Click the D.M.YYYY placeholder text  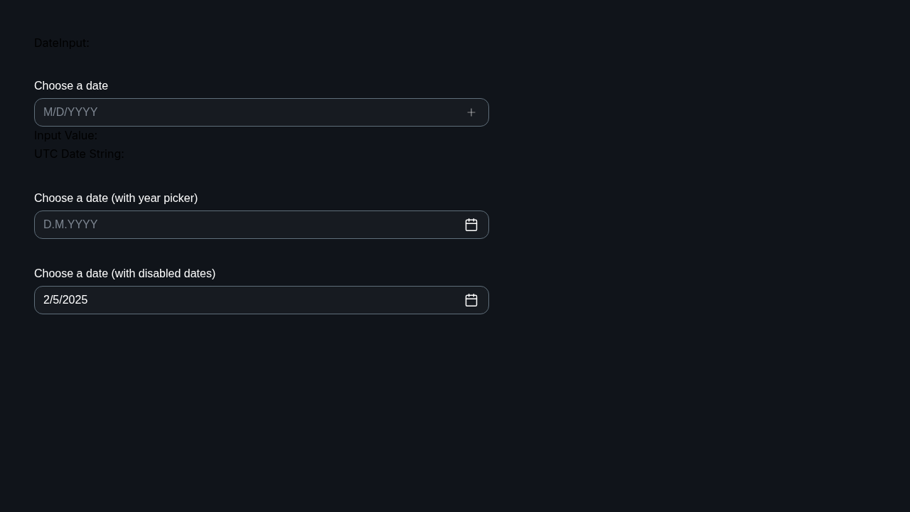tap(70, 225)
